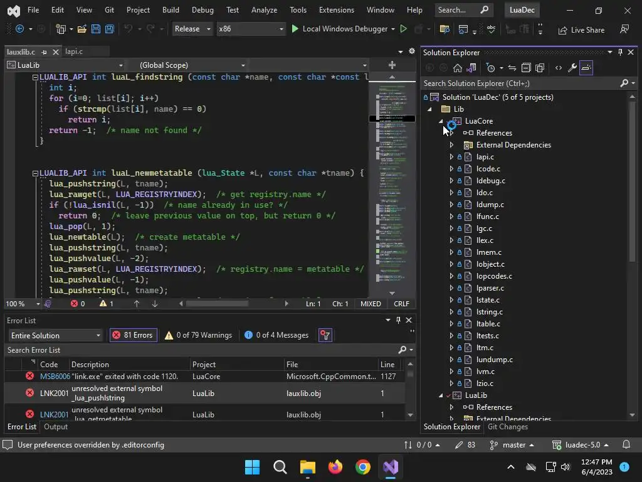Click the Save All toolbar icon
The height and width of the screenshot is (482, 642).
[109, 29]
